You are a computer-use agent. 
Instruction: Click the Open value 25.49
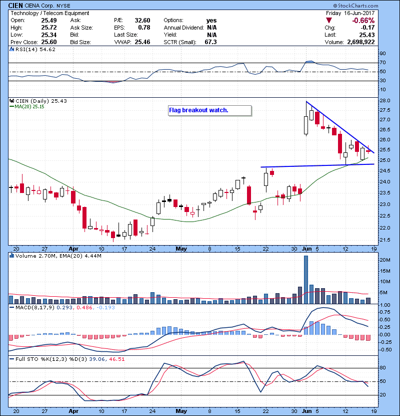point(48,21)
